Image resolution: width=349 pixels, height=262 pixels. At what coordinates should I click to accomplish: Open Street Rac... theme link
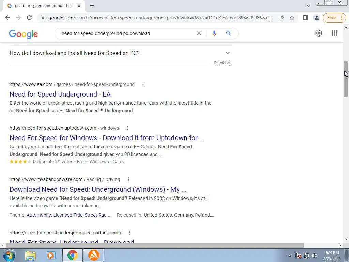97,215
